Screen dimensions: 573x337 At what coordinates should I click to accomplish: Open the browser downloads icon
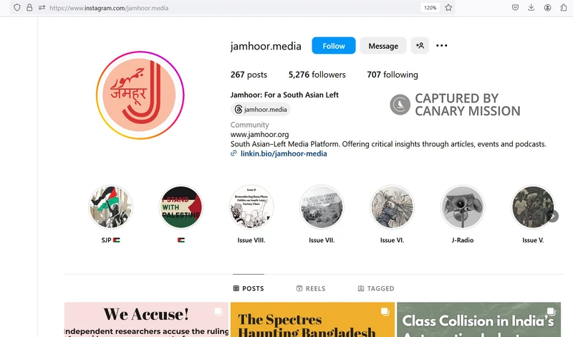click(x=531, y=8)
